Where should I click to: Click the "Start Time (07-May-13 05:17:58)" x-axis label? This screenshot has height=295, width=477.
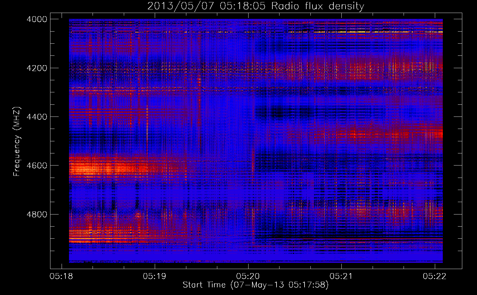256,285
